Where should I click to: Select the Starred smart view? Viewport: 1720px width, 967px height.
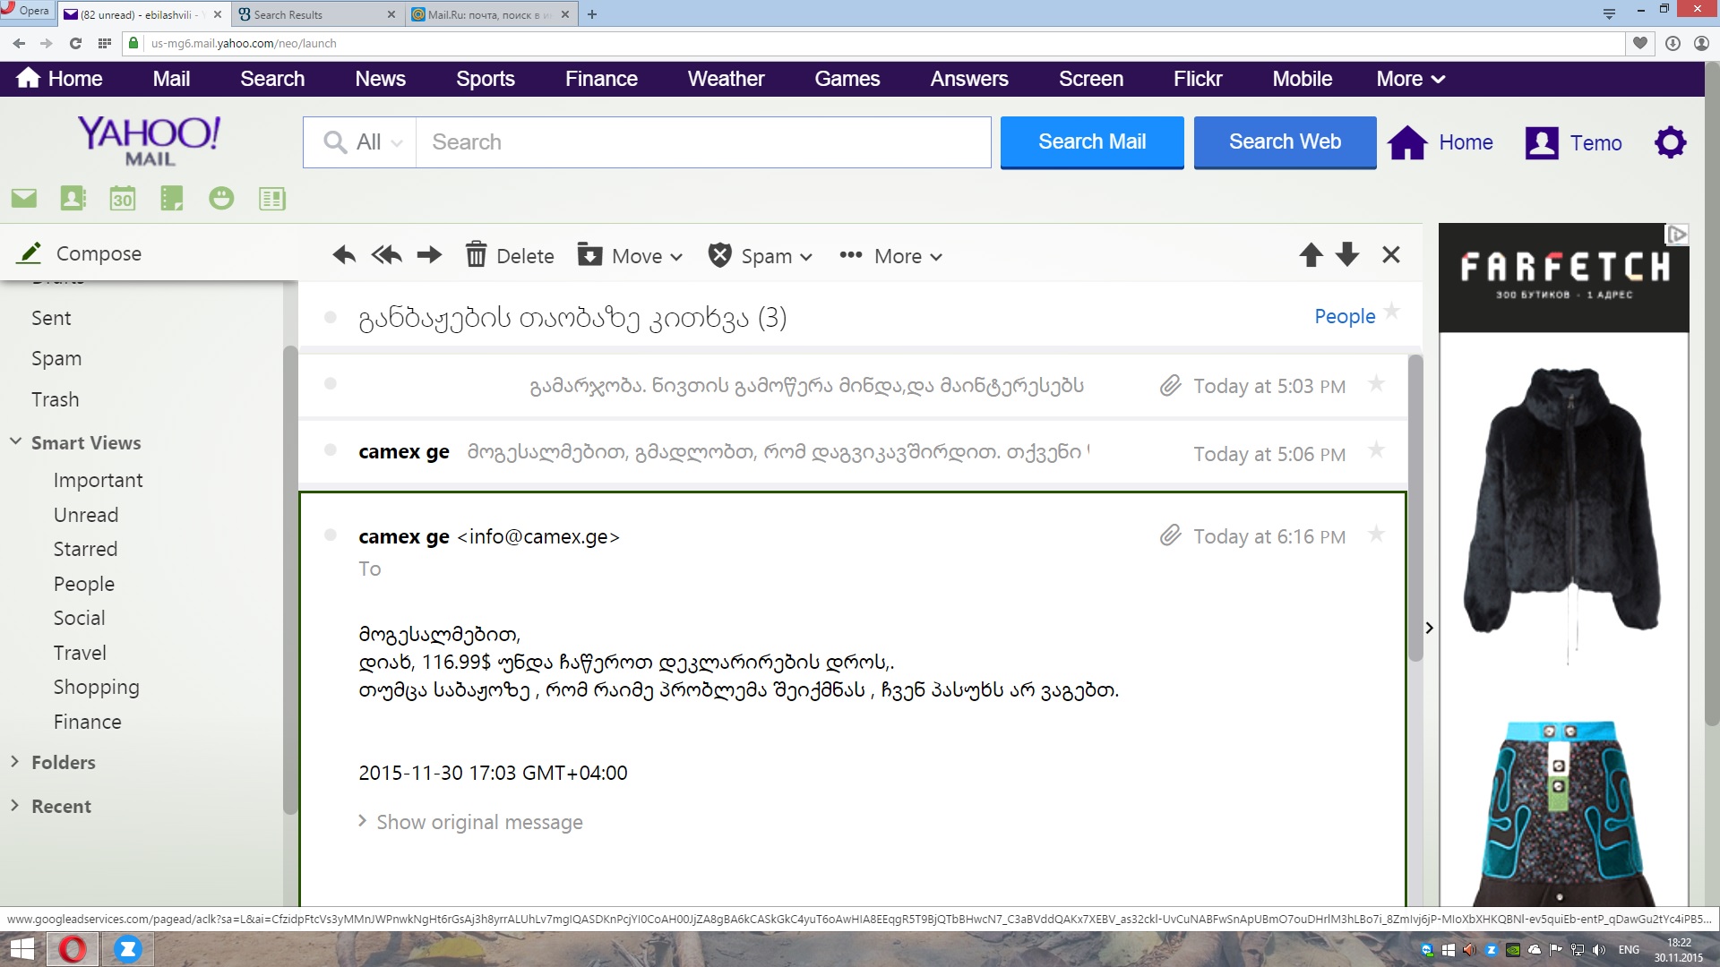[85, 549]
